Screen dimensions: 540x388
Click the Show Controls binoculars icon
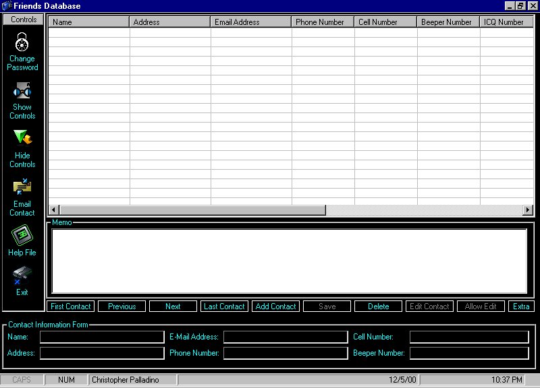point(22,91)
